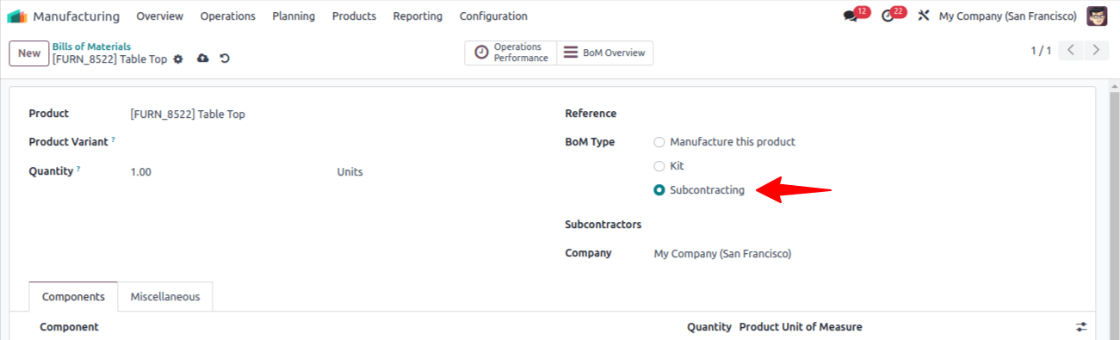Viewport: 1120px width, 340px height.
Task: Open the Configuration menu
Action: pos(493,16)
